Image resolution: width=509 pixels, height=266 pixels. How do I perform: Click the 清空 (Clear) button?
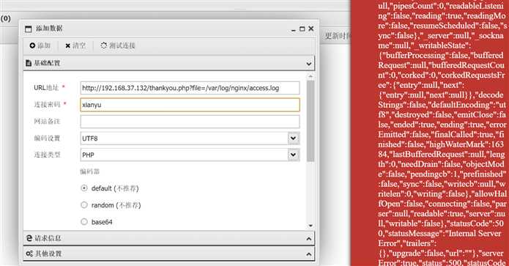point(75,45)
